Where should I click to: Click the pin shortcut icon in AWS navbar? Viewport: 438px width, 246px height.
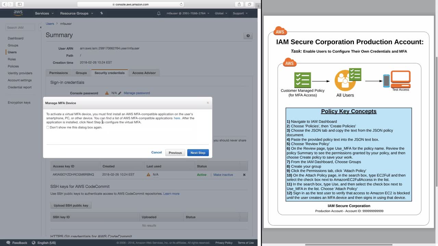coord(102,13)
